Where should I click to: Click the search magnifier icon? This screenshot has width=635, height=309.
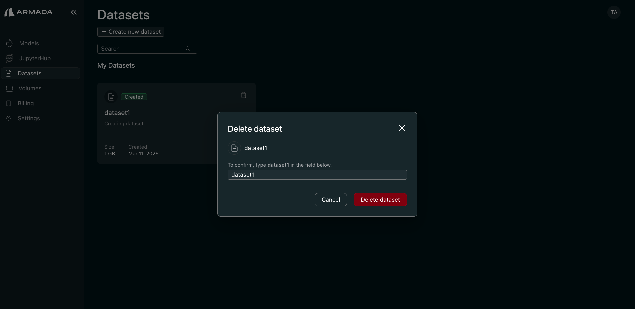tap(188, 48)
